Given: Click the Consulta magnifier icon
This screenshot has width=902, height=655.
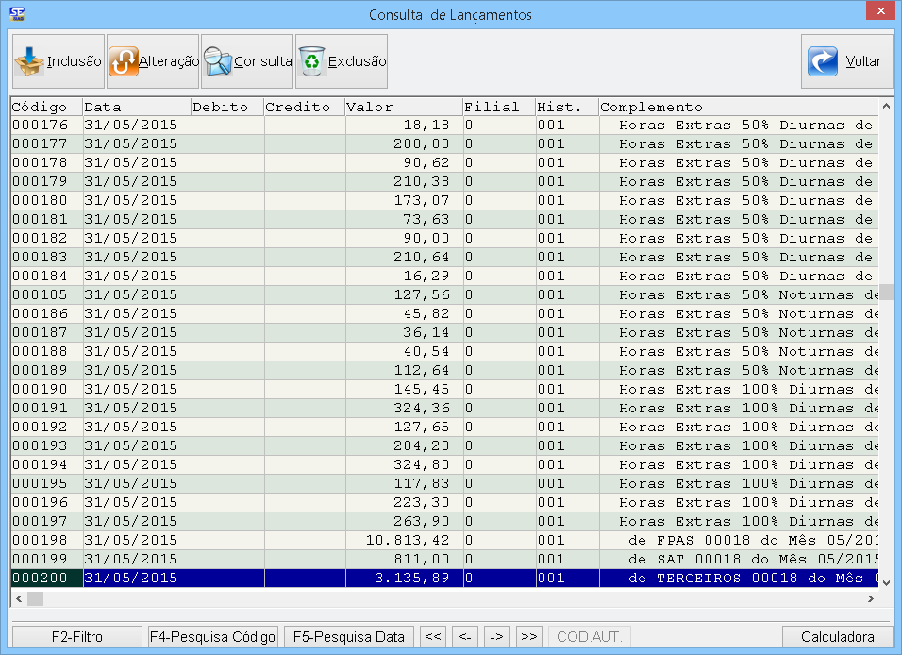Looking at the screenshot, I should click(x=218, y=61).
